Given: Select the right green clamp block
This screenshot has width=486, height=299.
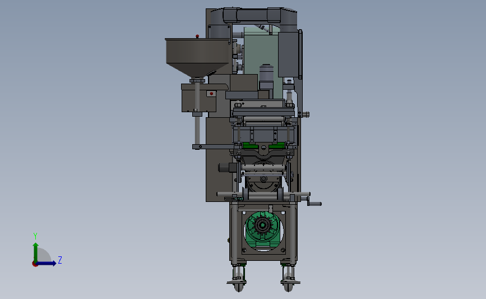Looking at the screenshot, I should click(x=276, y=145).
